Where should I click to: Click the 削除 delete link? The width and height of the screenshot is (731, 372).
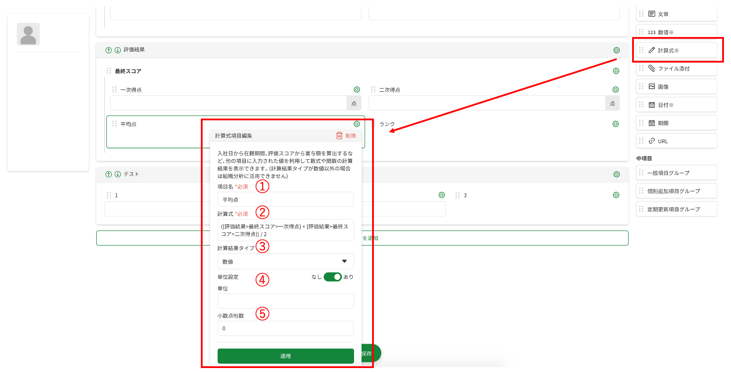point(351,136)
